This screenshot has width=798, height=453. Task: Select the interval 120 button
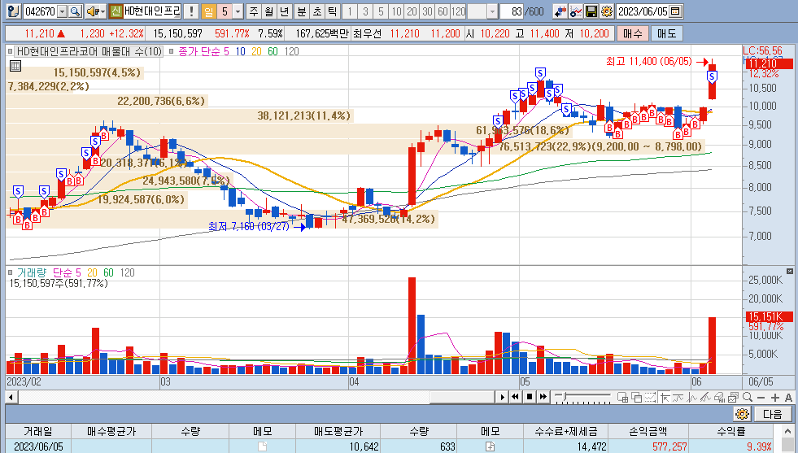[x=459, y=11]
